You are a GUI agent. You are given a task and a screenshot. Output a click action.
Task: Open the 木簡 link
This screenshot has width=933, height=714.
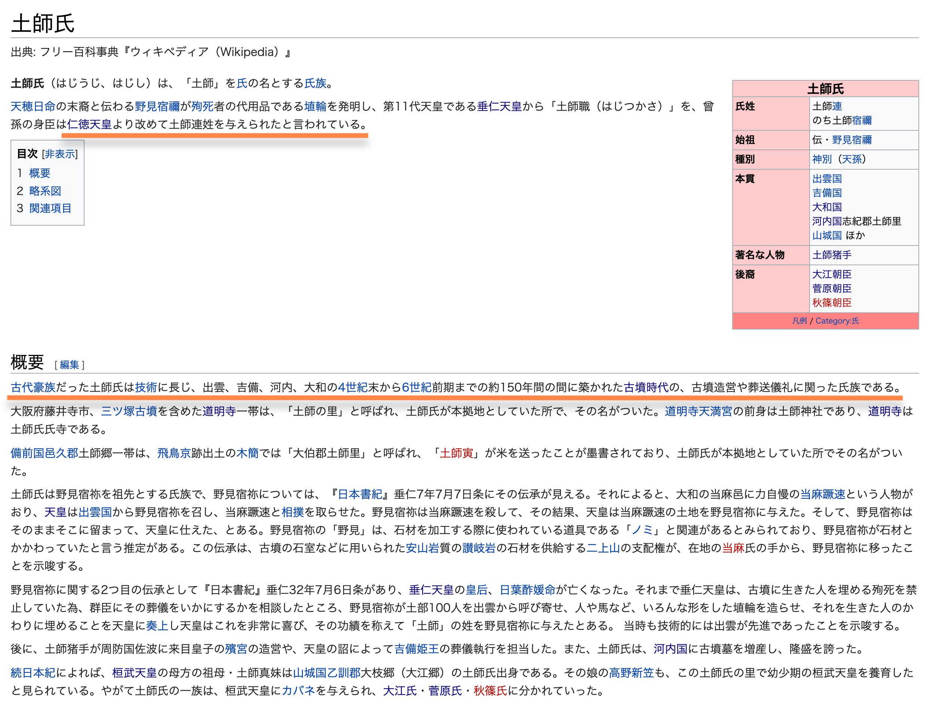[248, 453]
